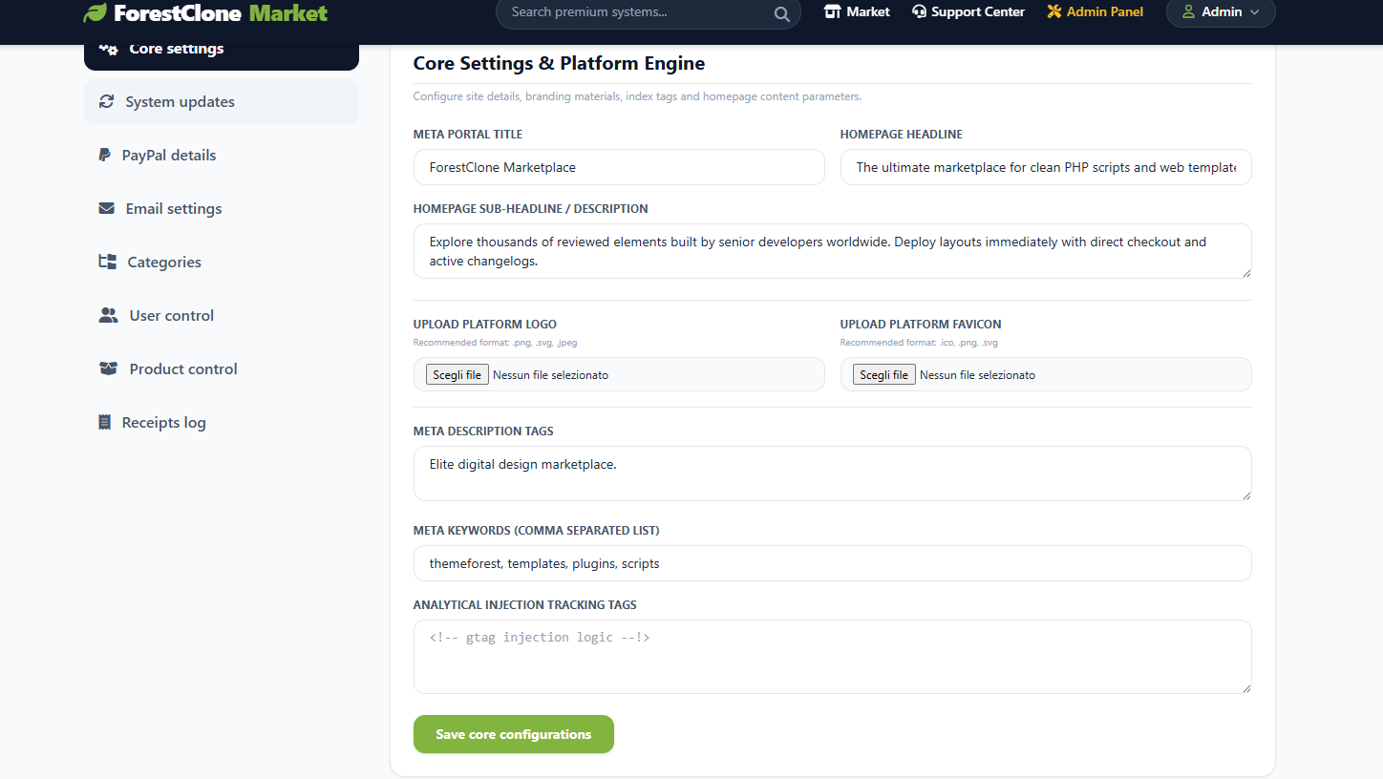Click the Analytical Injection Tracking Tags label
Viewport: 1383px width, 779px height.
tap(525, 605)
